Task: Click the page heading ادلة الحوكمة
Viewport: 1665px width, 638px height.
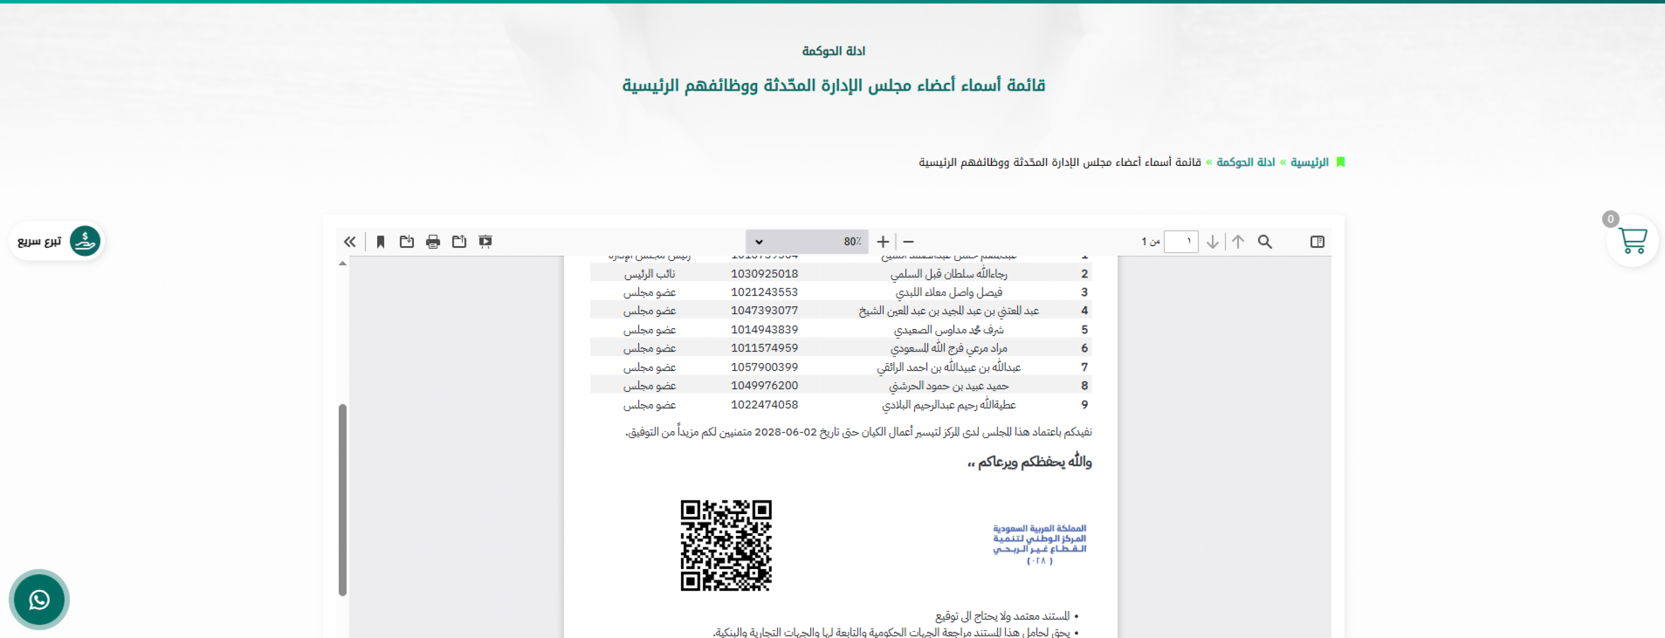Action: 833,51
